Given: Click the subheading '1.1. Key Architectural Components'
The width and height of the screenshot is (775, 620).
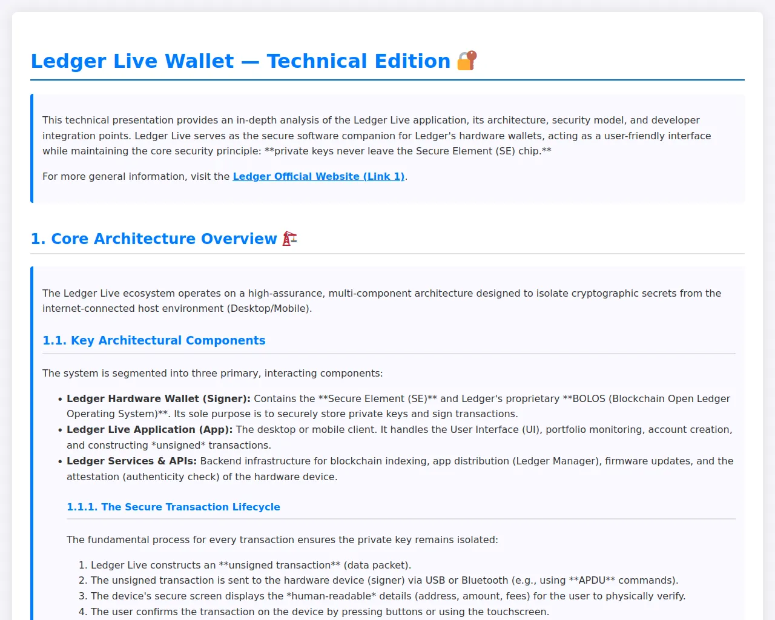Looking at the screenshot, I should tap(154, 340).
